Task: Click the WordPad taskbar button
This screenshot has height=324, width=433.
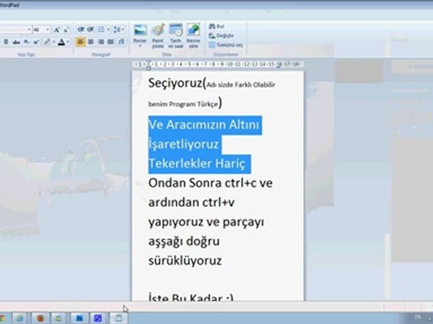Action: (119, 318)
